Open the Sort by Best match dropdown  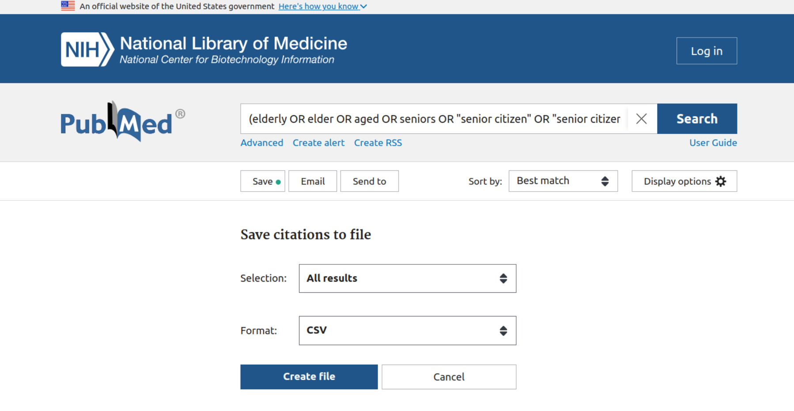pos(563,181)
